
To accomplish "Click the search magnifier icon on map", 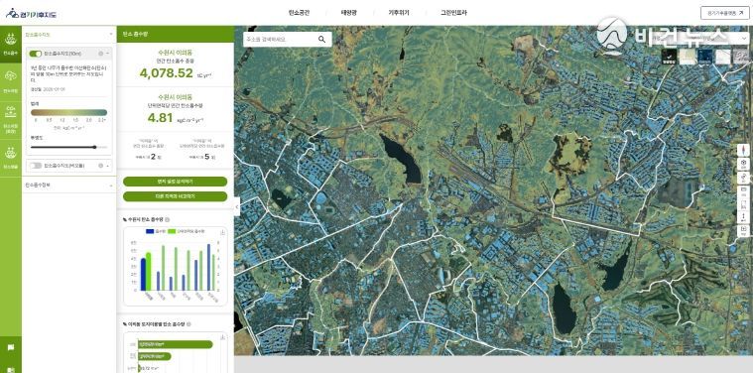I will point(321,40).
